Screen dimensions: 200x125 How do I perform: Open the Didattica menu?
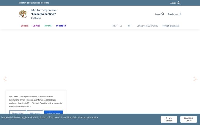pos(61,26)
